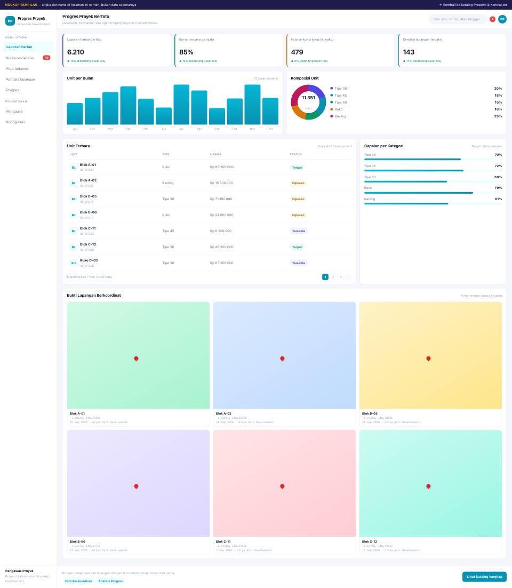Click the Jul bar in Unit per Bulan chart
Viewport: 512px width, 588px height.
coord(181,105)
